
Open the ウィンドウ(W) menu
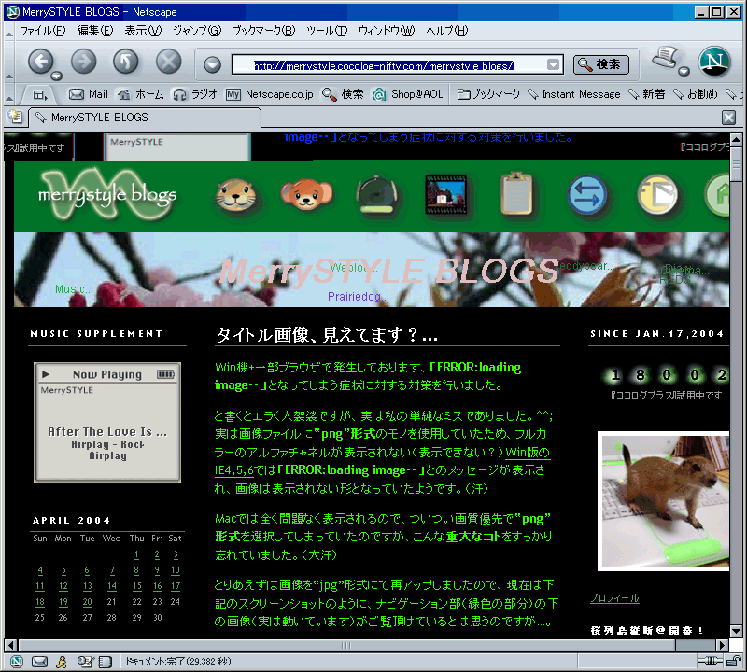[387, 31]
